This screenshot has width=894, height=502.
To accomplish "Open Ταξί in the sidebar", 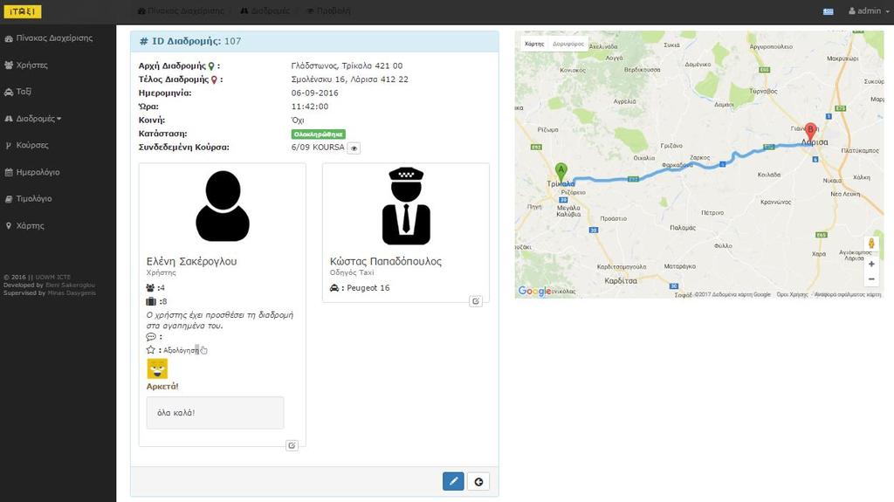I will pos(18,92).
